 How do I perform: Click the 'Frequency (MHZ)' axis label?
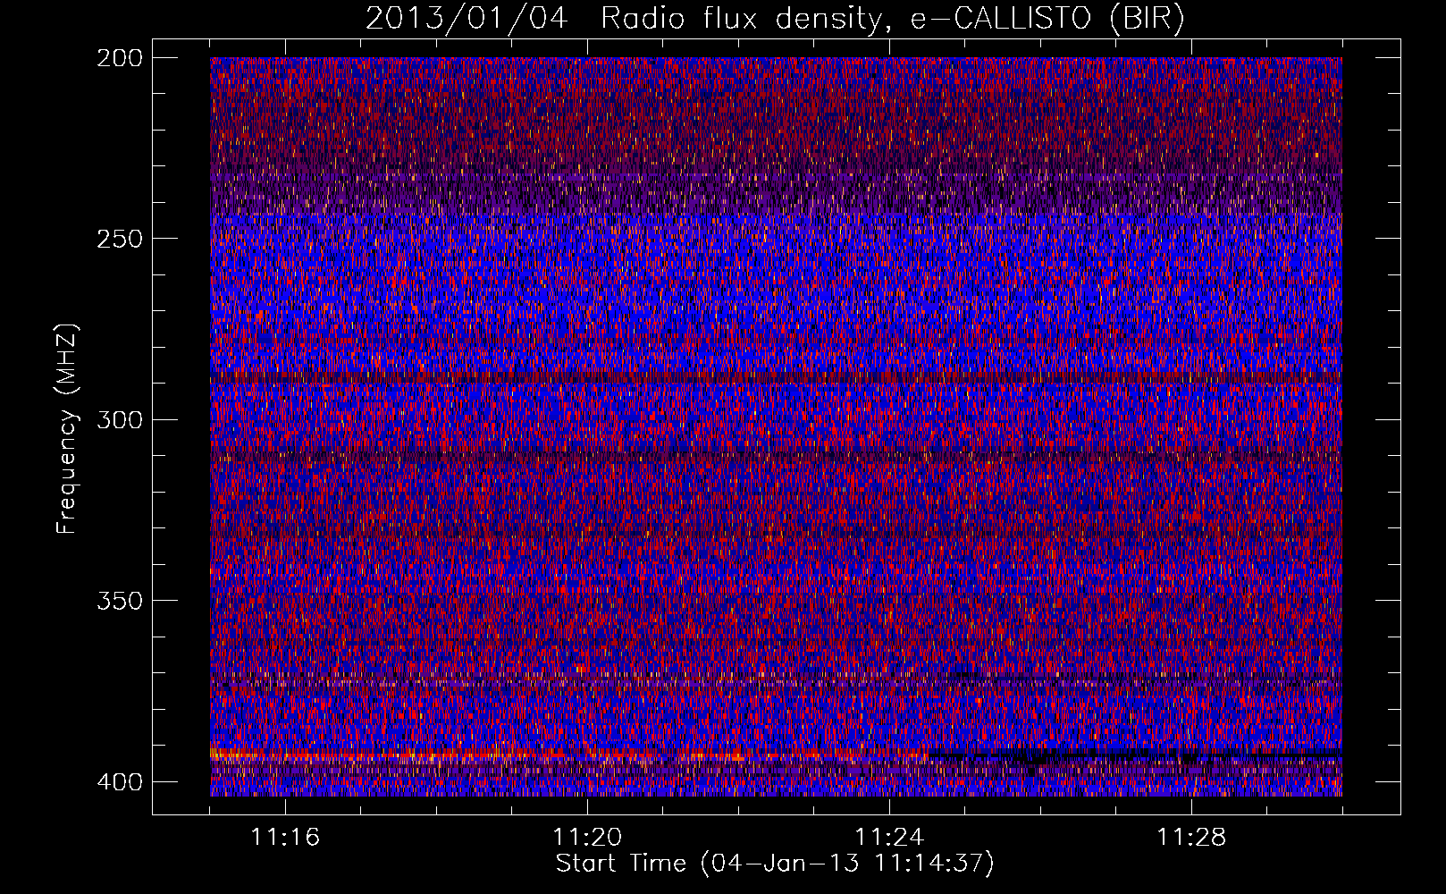[67, 428]
